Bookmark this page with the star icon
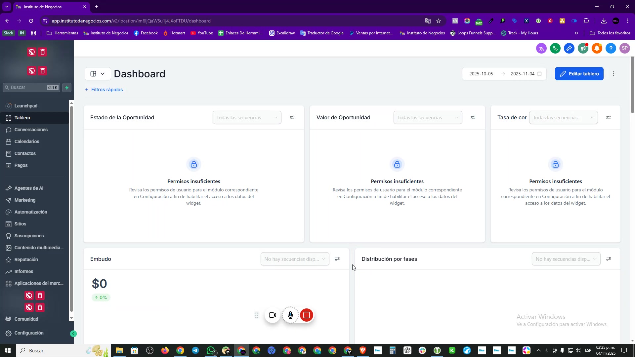 coord(439,21)
